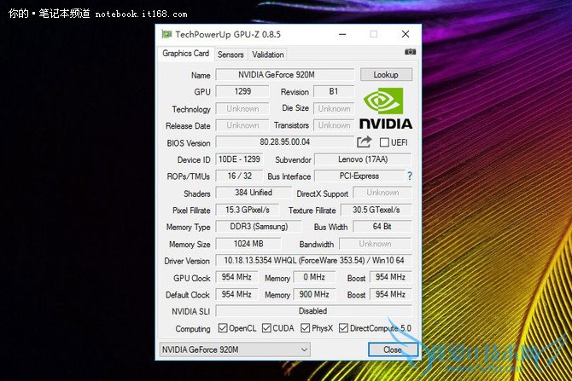Image resolution: width=572 pixels, height=381 pixels.
Task: Click the Texture Fillrate field 30.5 GTexel/s
Action: (376, 210)
